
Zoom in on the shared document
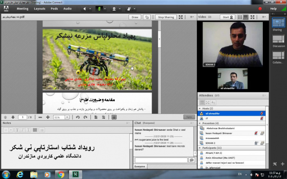(47, 117)
